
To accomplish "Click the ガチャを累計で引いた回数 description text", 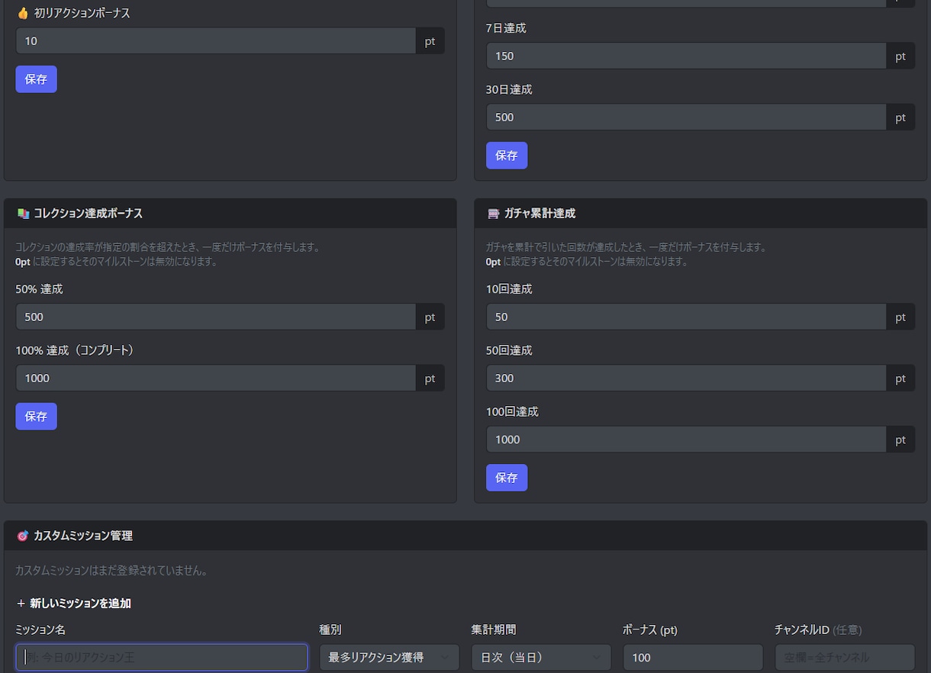I will tap(626, 247).
